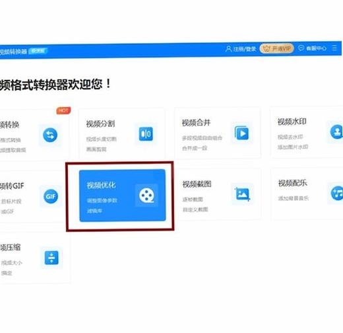Click the 频压缩 title text

11,248
